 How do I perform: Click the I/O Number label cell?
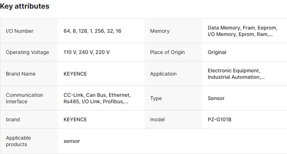(x=19, y=31)
